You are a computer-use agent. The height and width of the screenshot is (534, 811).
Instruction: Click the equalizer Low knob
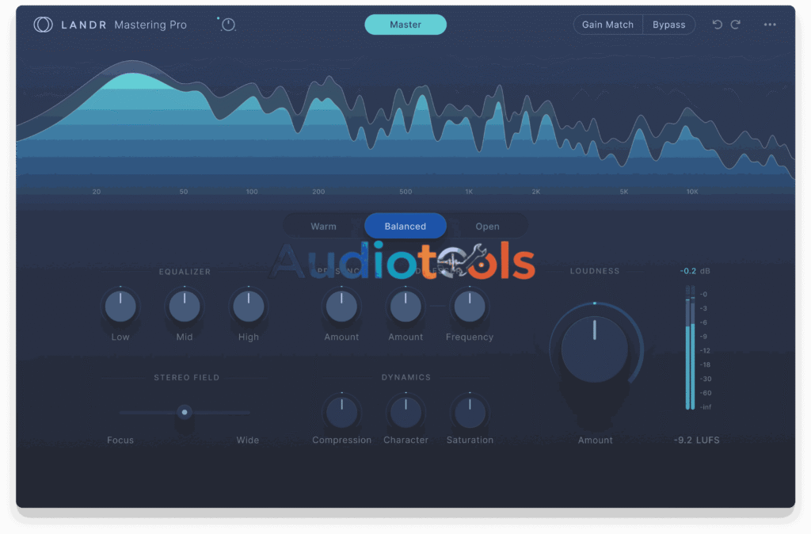point(120,307)
